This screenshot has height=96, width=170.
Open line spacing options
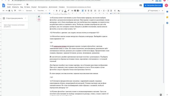click(x=95, y=11)
